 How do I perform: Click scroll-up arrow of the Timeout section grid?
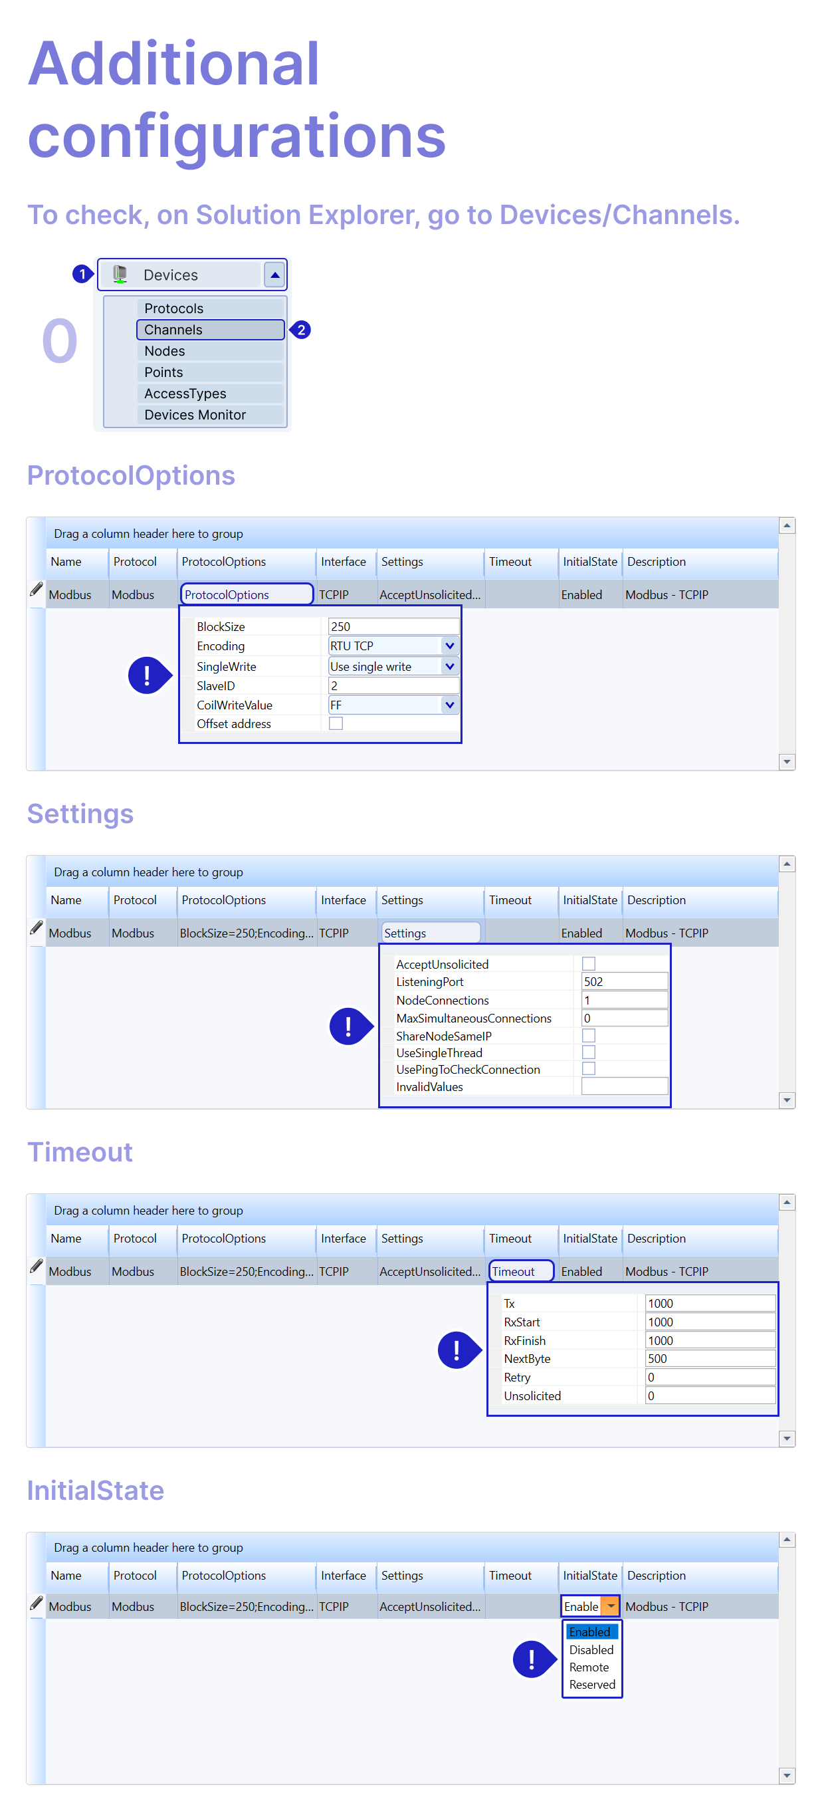[x=787, y=1202]
